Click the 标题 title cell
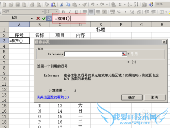Screen dimensions: 170x128 pyautogui.click(x=101, y=30)
